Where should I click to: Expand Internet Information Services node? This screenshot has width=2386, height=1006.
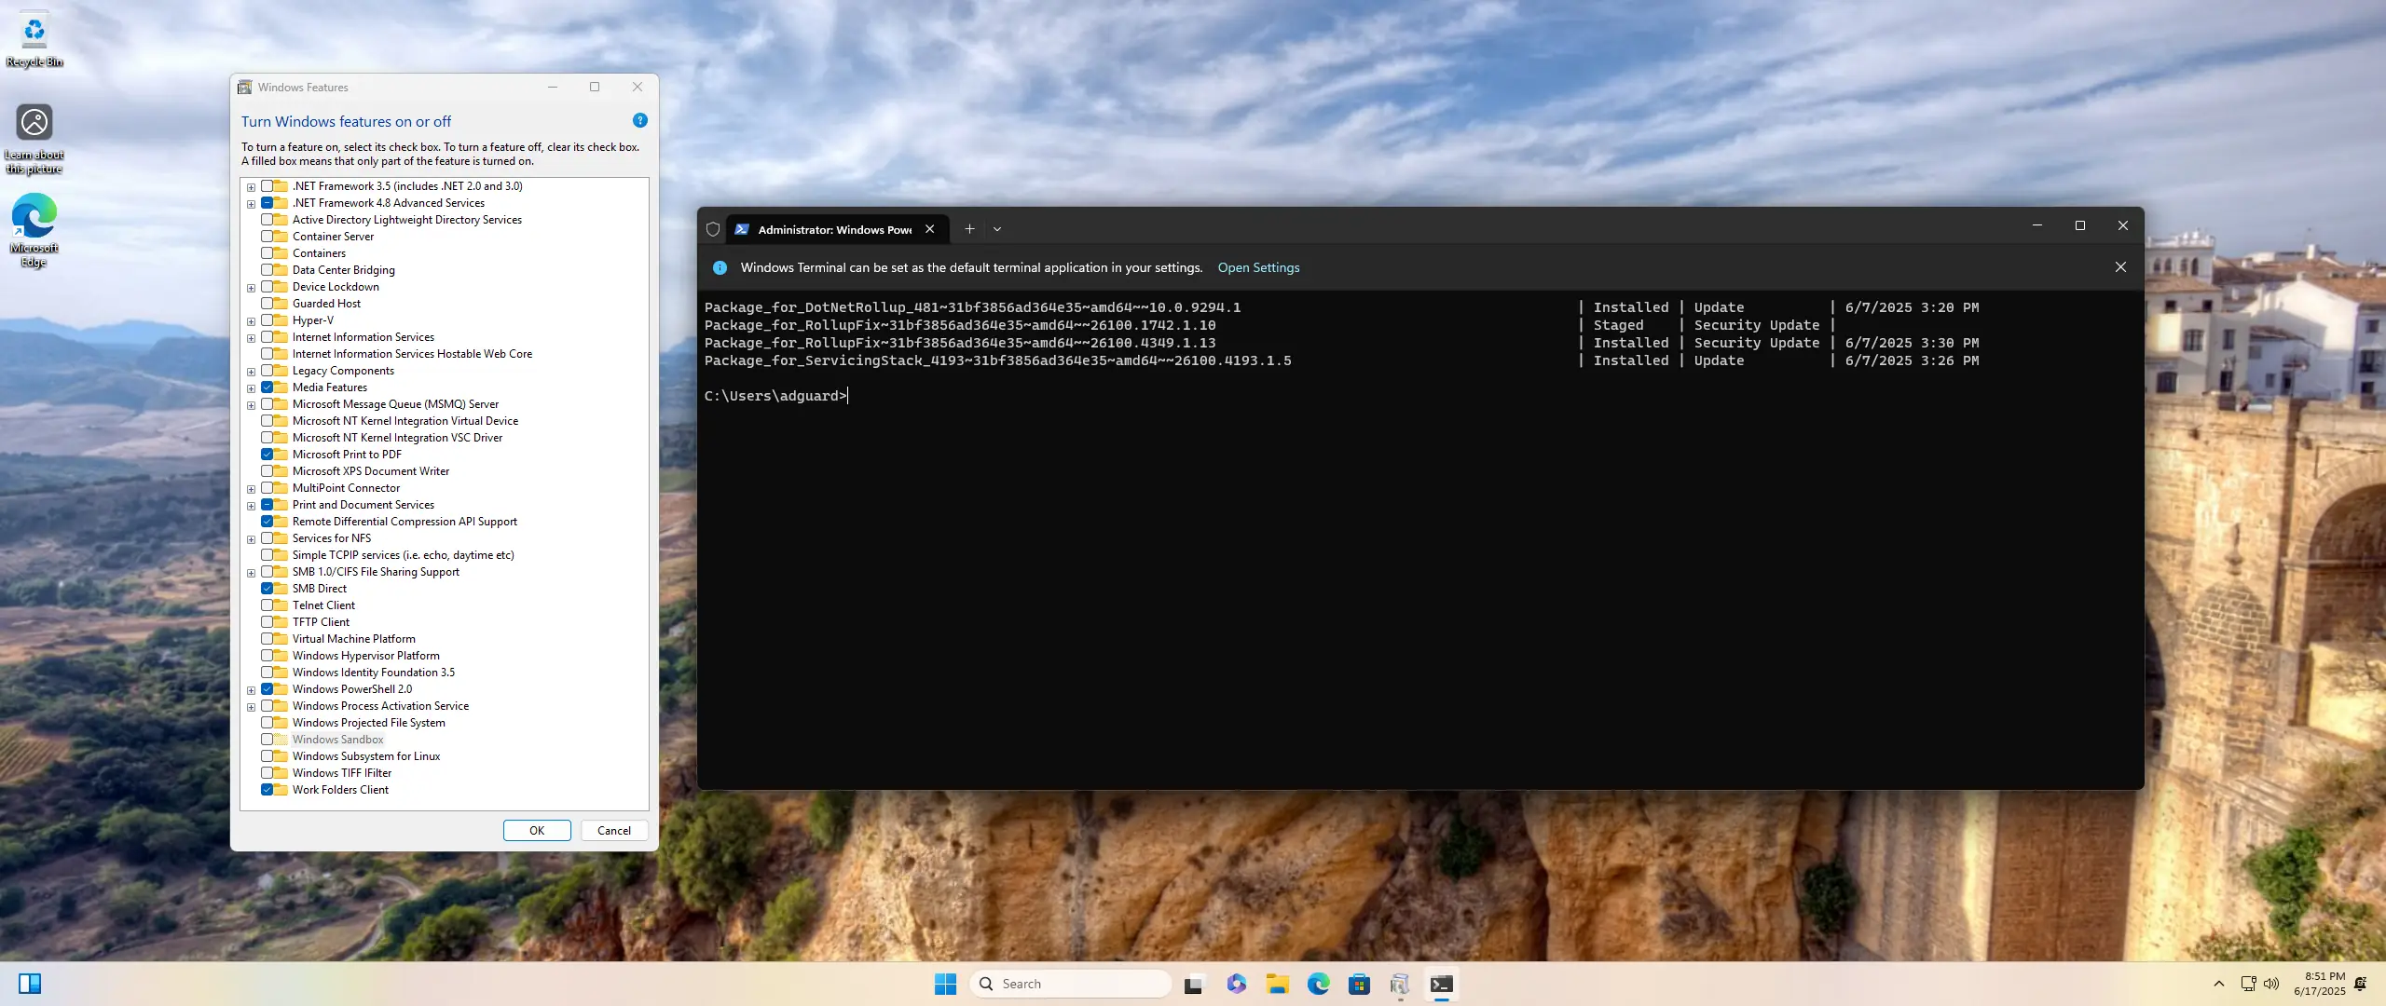click(x=251, y=338)
